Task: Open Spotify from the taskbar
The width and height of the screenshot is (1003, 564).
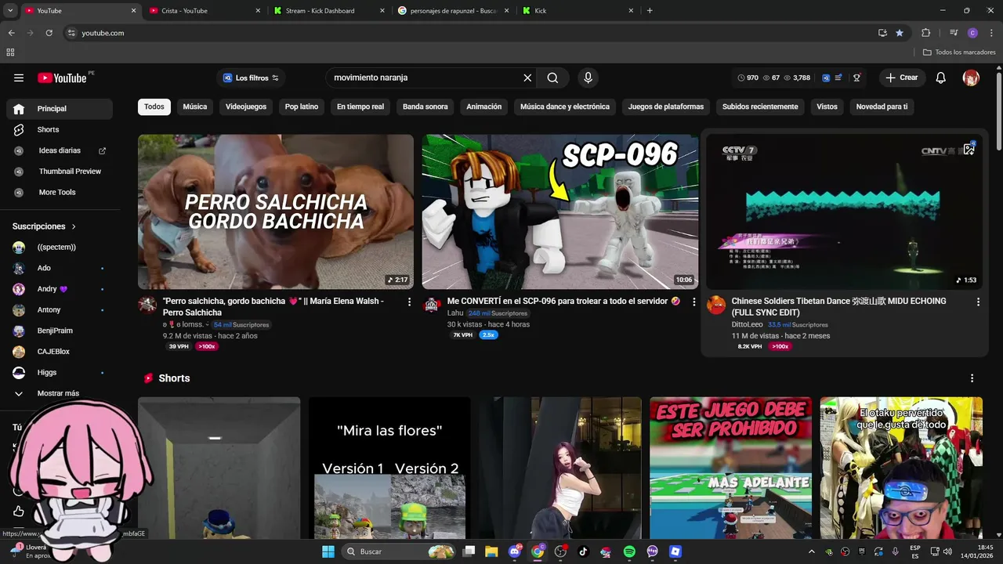Action: 629,551
